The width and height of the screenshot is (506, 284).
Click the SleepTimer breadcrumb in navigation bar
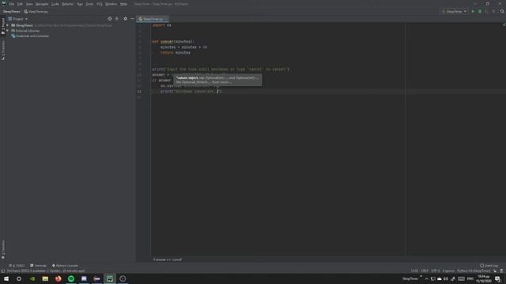click(12, 12)
